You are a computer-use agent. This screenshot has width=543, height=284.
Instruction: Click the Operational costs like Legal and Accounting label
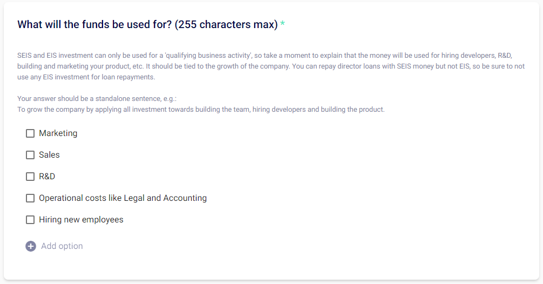(x=123, y=198)
